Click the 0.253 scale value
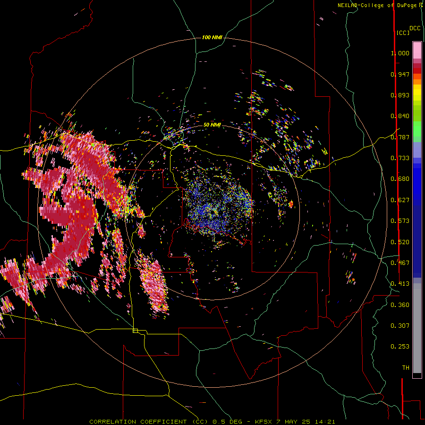The image size is (425, 425). click(400, 347)
